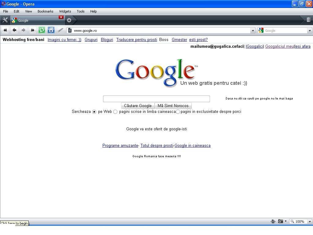Image resolution: width=313 pixels, height=235 pixels.
Task: Go back using the Back arrow
Action: point(14,30)
